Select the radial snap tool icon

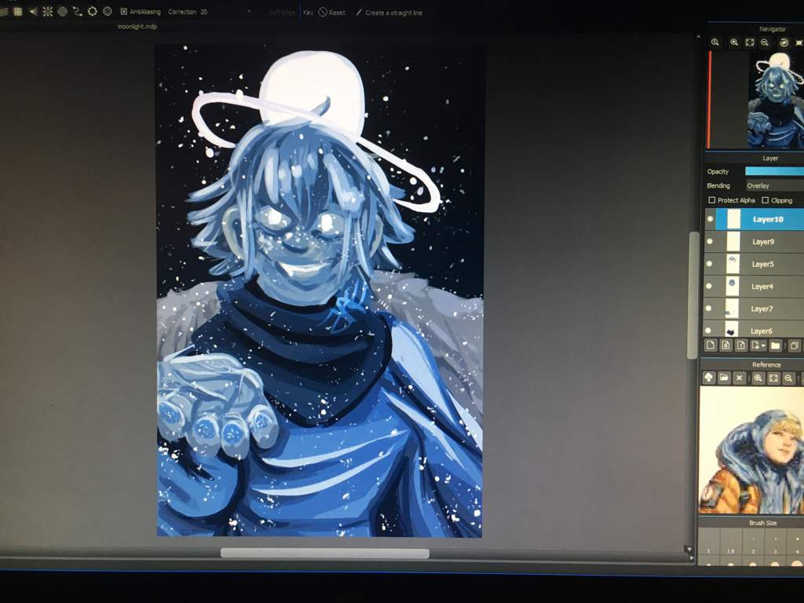coord(48,11)
